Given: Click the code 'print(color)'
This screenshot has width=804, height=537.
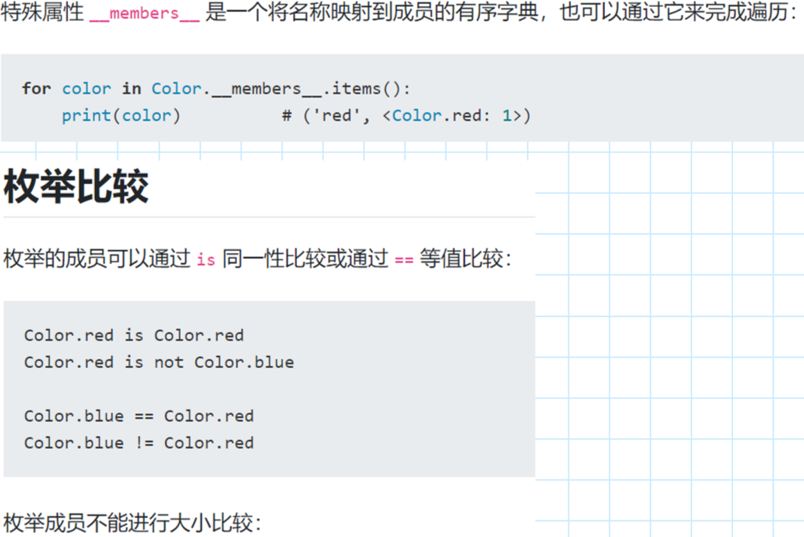Looking at the screenshot, I should click(x=121, y=115).
